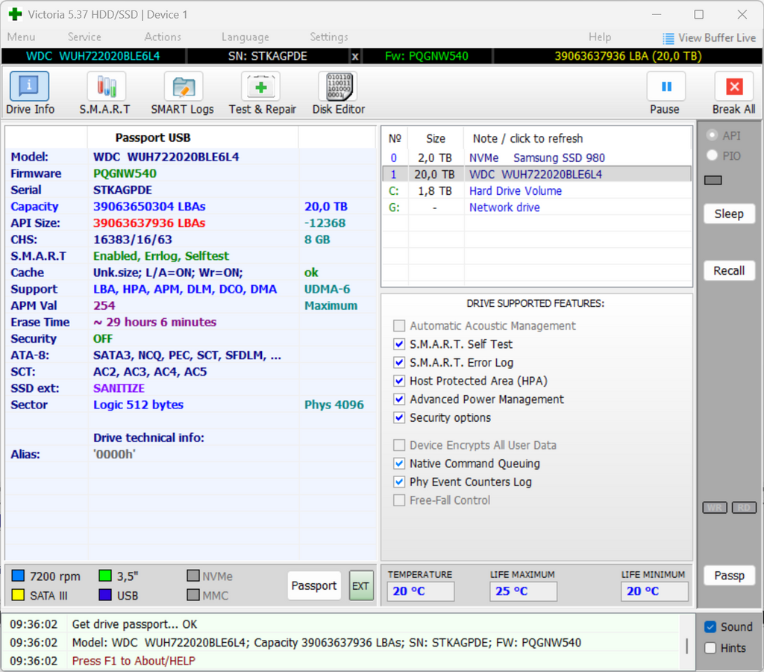Screen dimensions: 764x672
Task: Click the blue 7200 rpm indicator square
Action: (x=18, y=576)
